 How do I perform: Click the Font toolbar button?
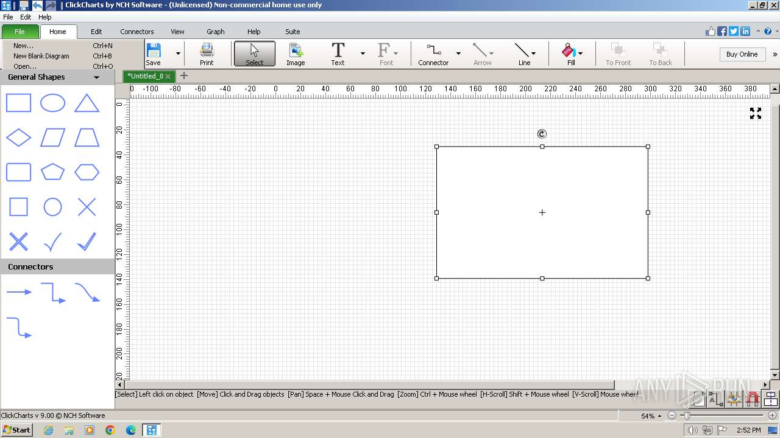point(386,54)
